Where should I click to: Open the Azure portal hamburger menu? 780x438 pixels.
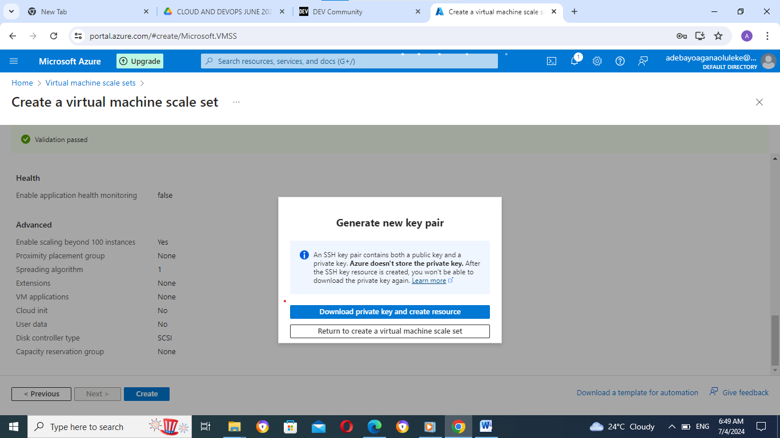(14, 61)
